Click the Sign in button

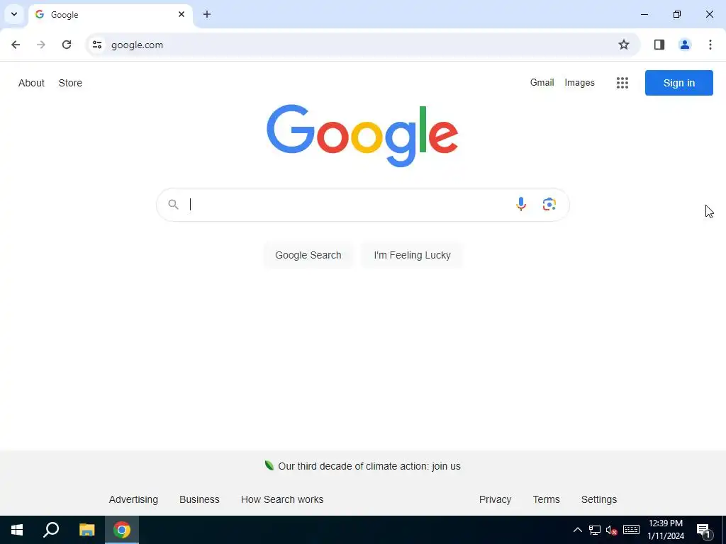tap(678, 83)
